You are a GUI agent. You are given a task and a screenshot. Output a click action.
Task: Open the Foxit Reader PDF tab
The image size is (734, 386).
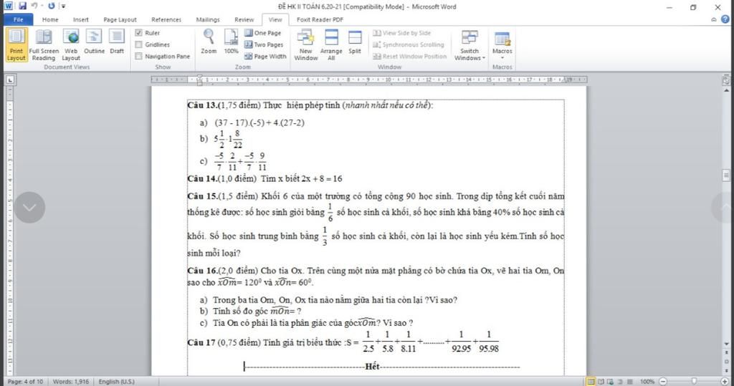(x=320, y=19)
